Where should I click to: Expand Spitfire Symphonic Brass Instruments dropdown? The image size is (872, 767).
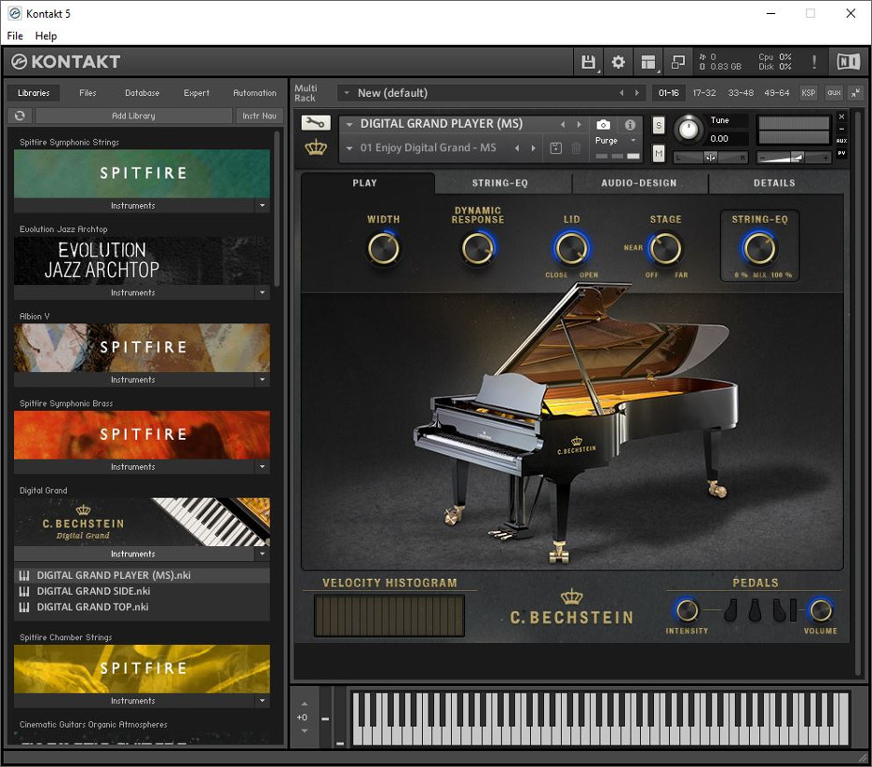point(262,467)
